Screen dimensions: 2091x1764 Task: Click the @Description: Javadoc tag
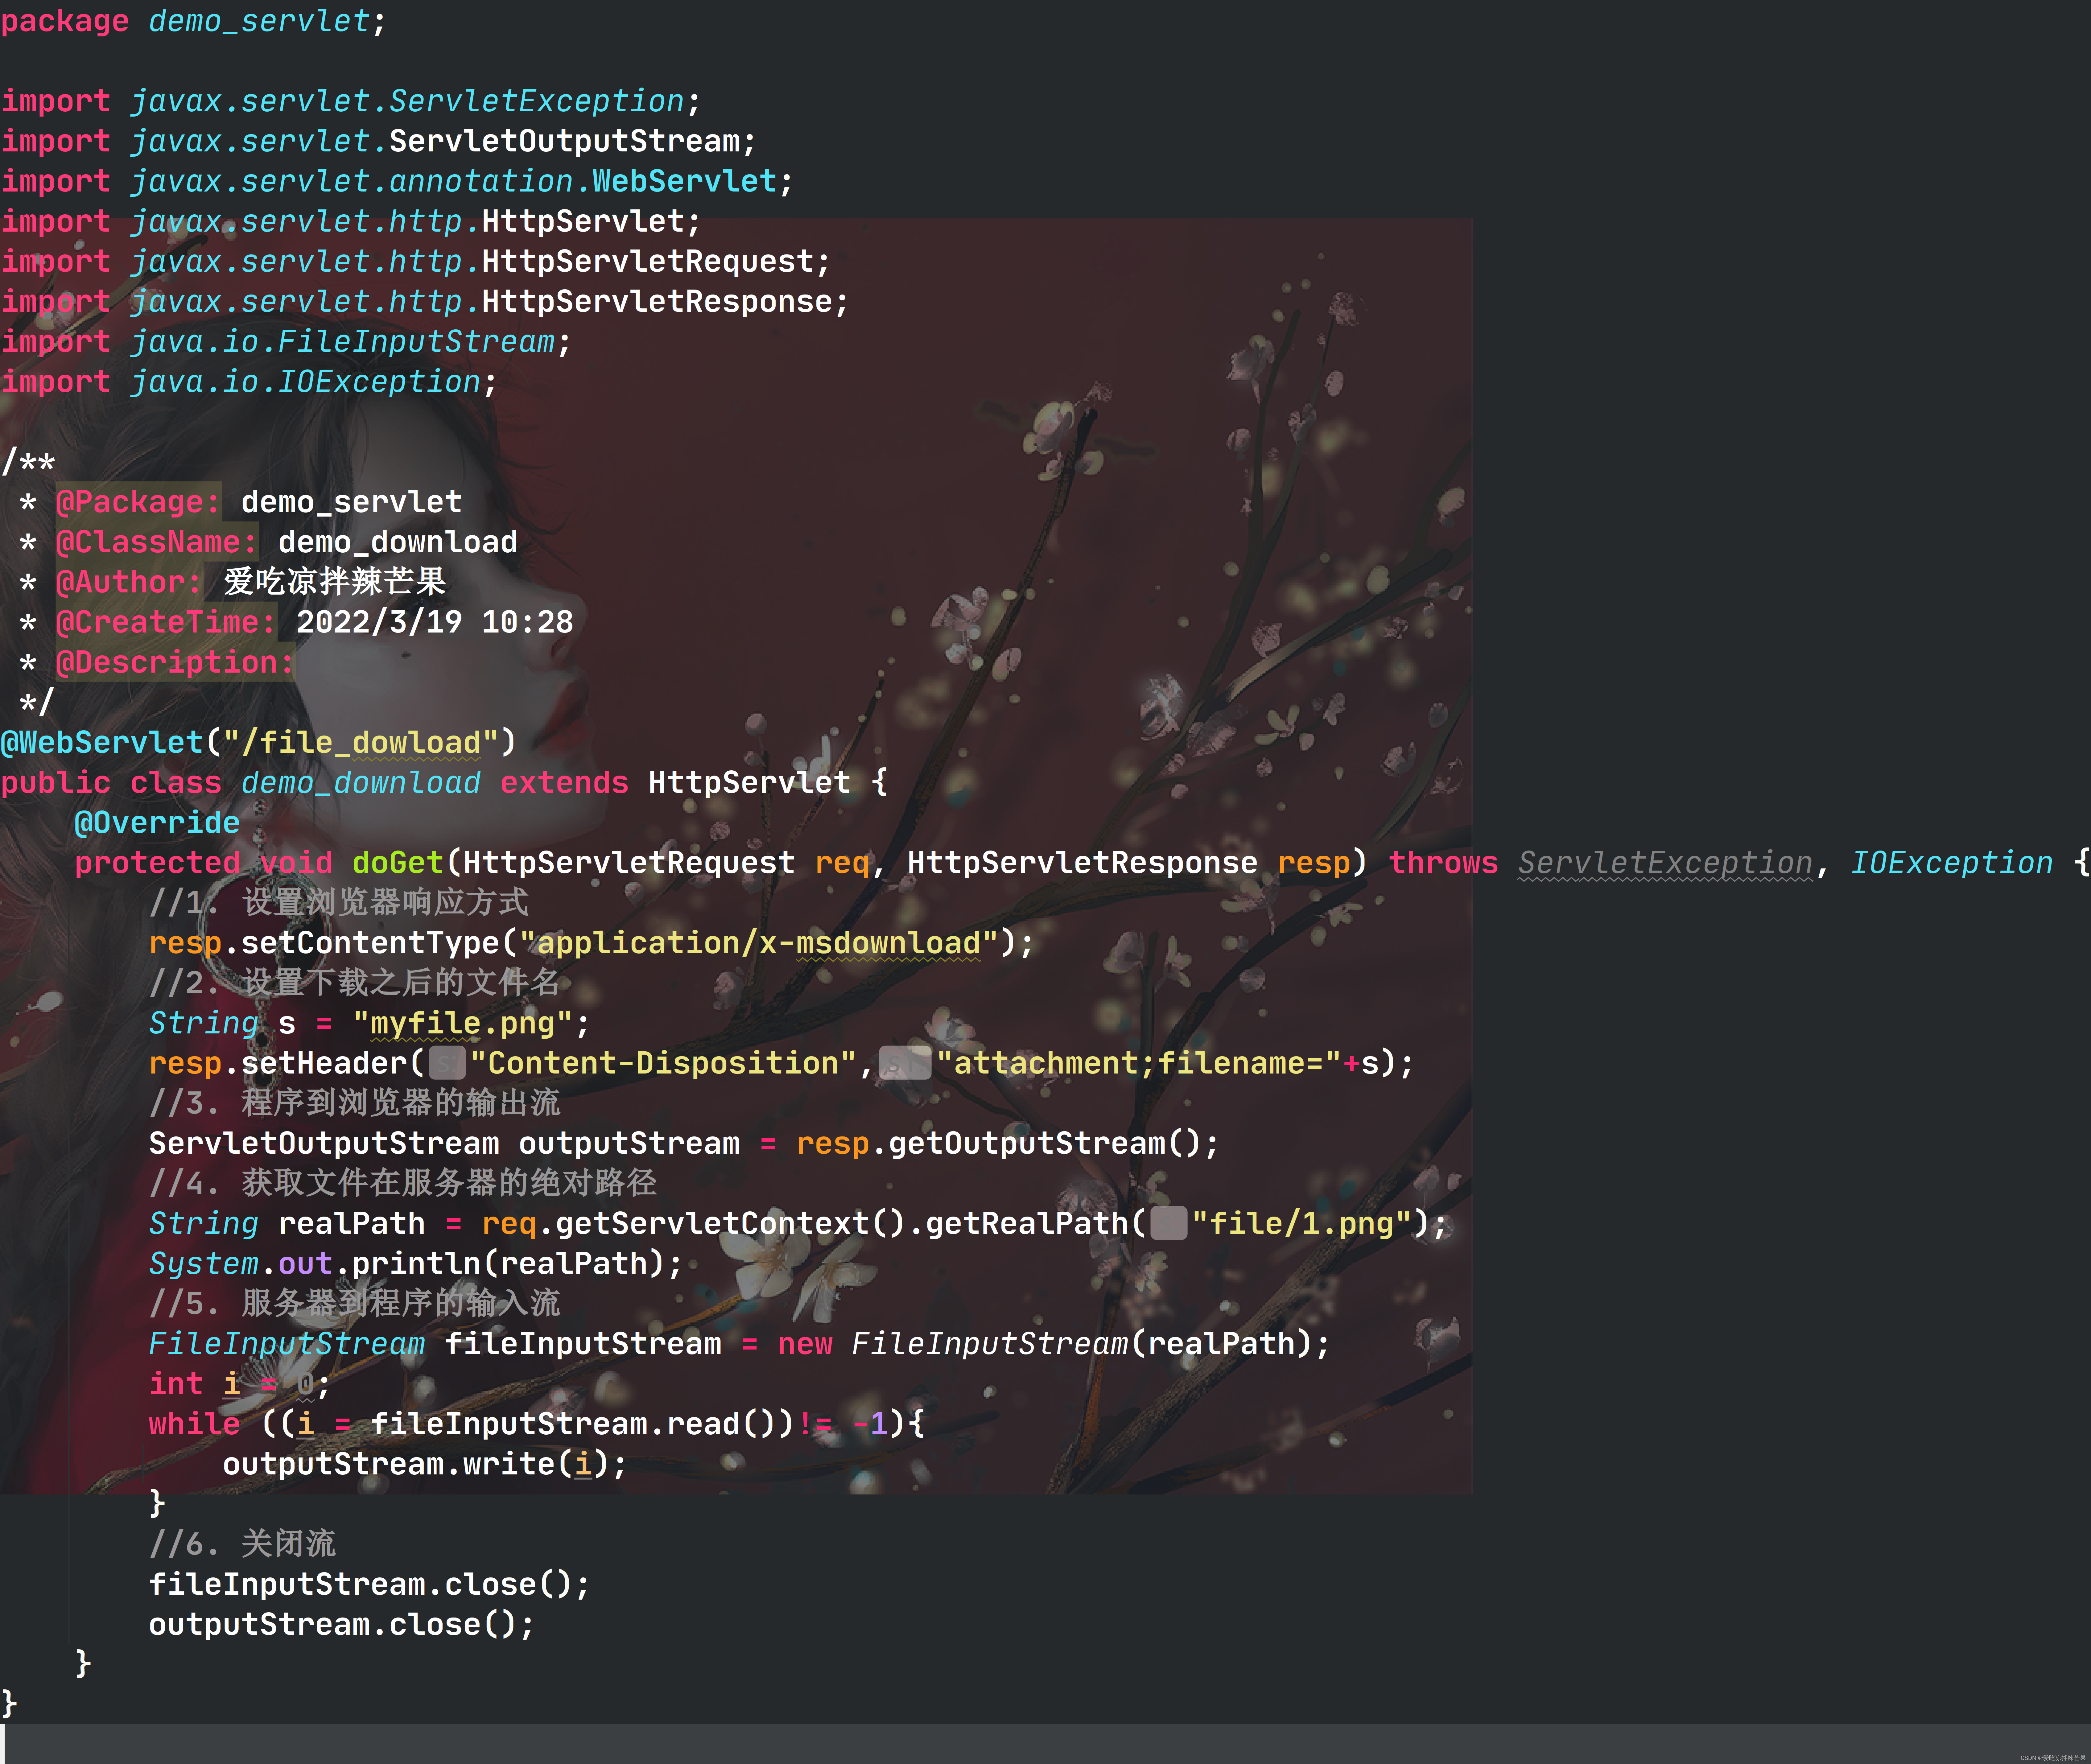(175, 662)
